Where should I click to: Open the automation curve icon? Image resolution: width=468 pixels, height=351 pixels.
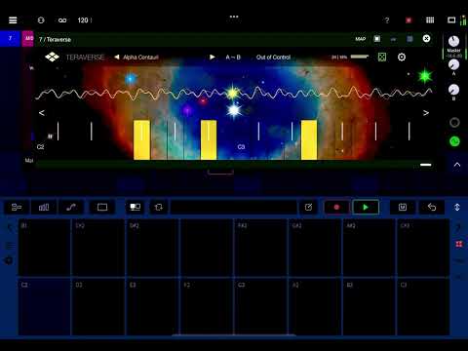pyautogui.click(x=71, y=207)
